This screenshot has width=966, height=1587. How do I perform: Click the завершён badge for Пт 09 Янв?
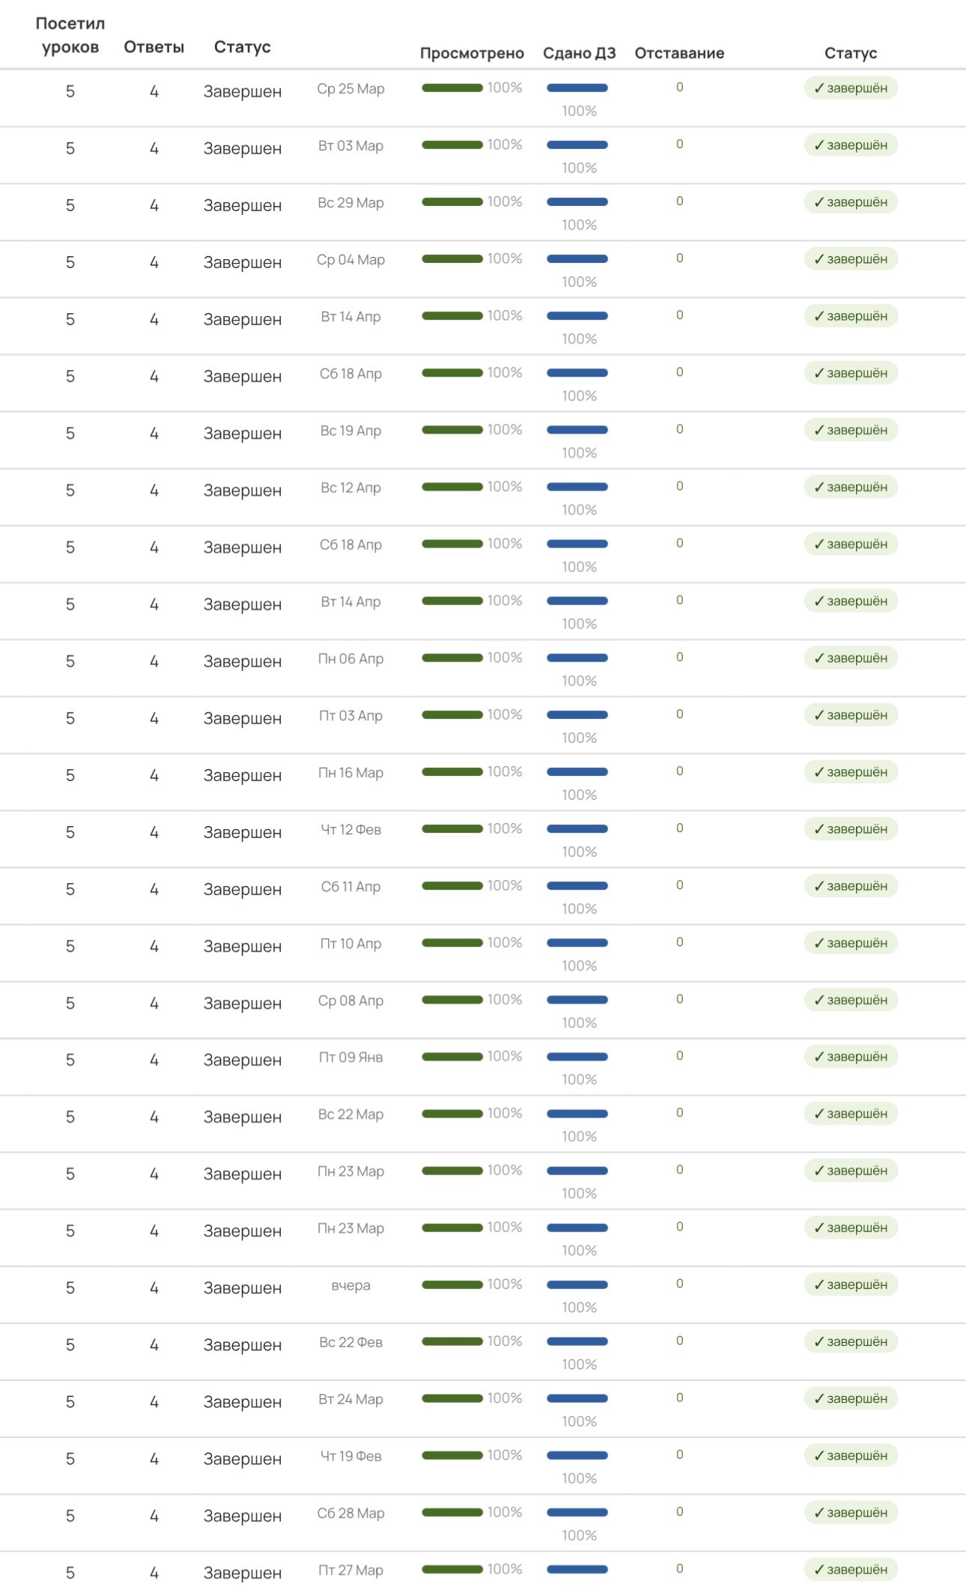point(851,1057)
